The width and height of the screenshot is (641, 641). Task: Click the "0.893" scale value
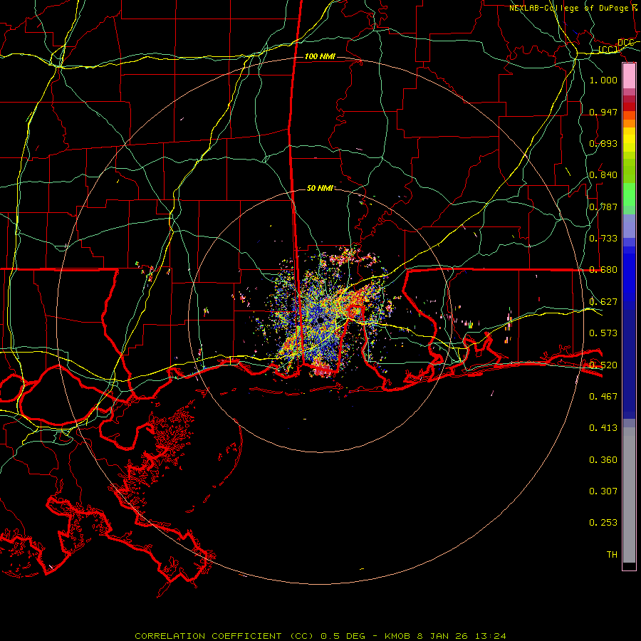603,143
